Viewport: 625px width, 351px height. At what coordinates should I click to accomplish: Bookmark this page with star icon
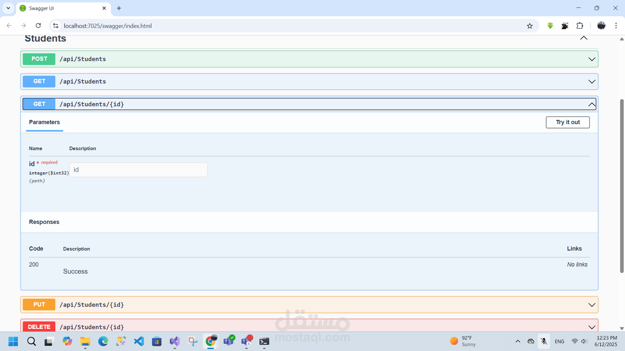point(530,26)
